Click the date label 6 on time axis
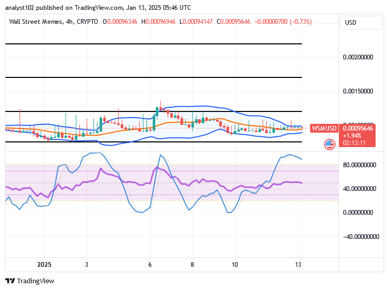389x290 pixels. [150, 265]
